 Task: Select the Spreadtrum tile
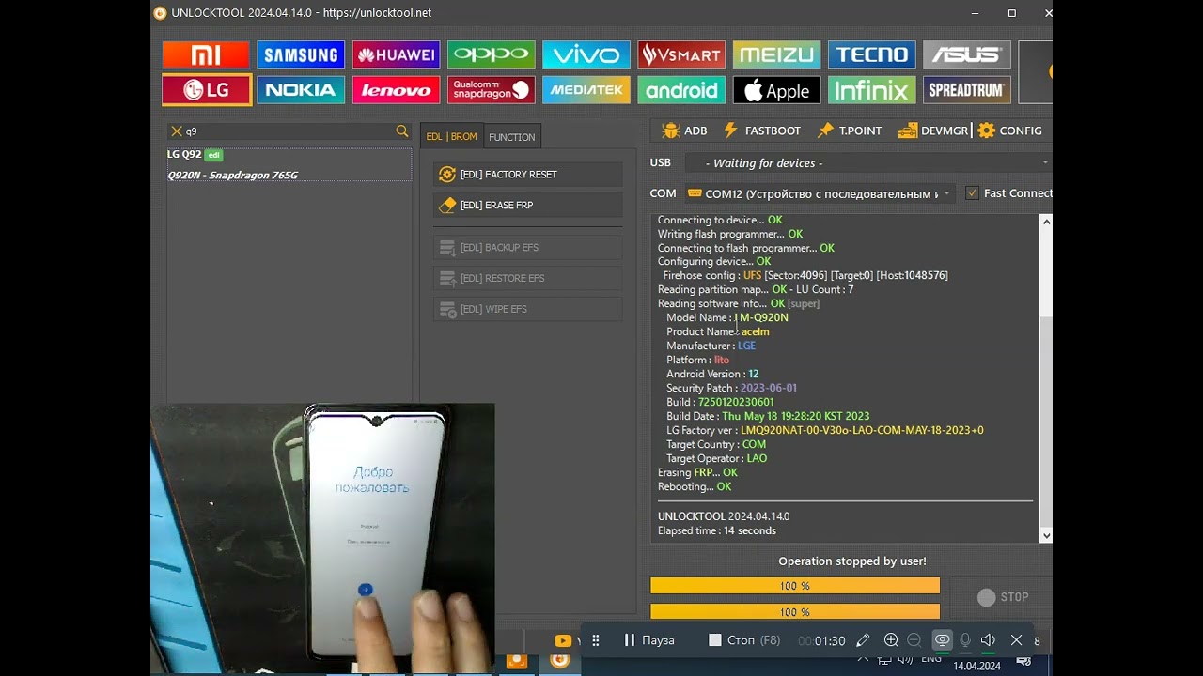(x=967, y=90)
